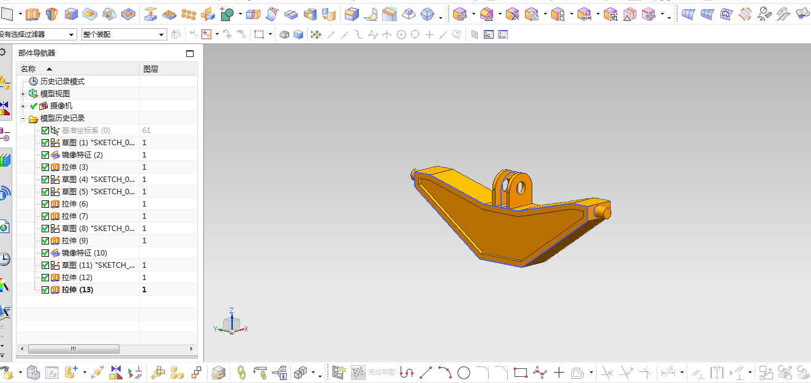Screen dimensions: 811x383
Task: Uncheck the checkbox for 拉伸 (6)
Action: pyautogui.click(x=45, y=204)
